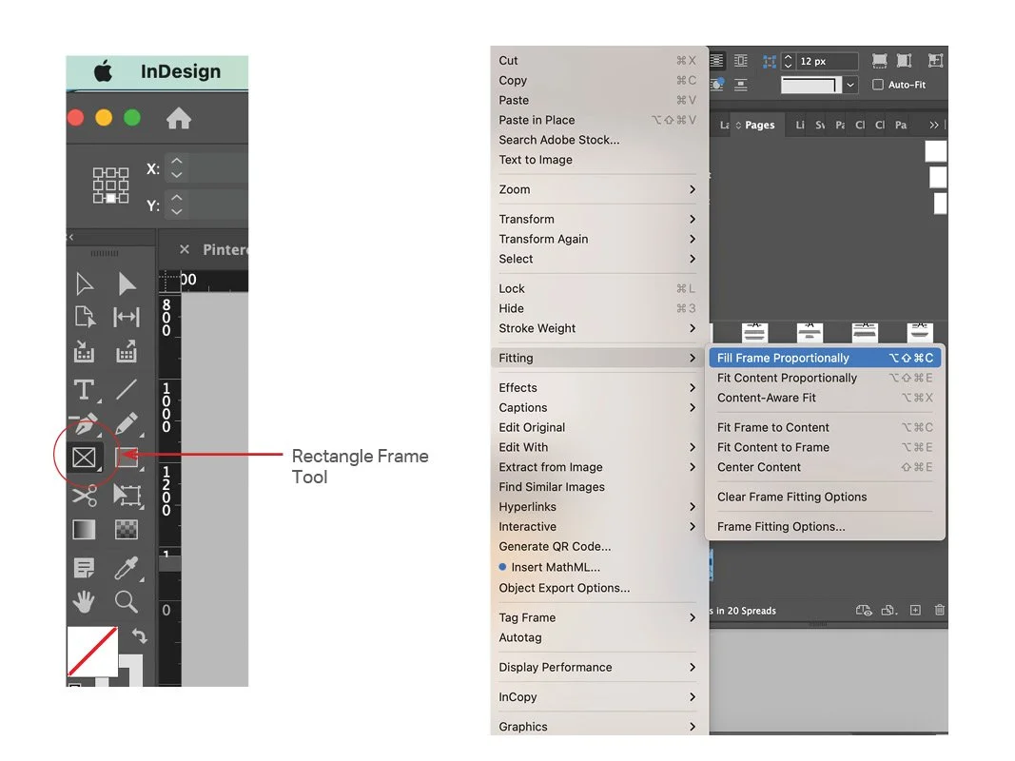Select the Note tool
Image resolution: width=1015 pixels, height=761 pixels.
coord(84,568)
